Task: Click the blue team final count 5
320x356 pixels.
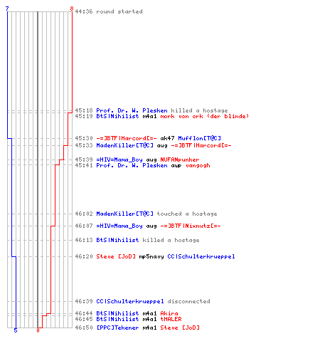Action: (16, 330)
